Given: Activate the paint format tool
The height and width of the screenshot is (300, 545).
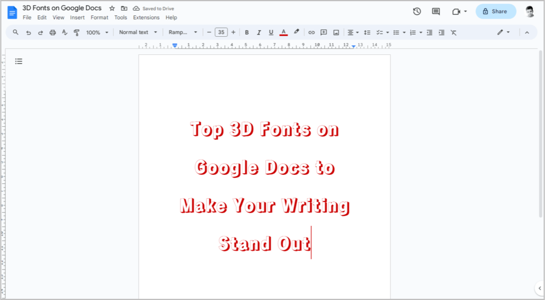Looking at the screenshot, I should pos(77,33).
